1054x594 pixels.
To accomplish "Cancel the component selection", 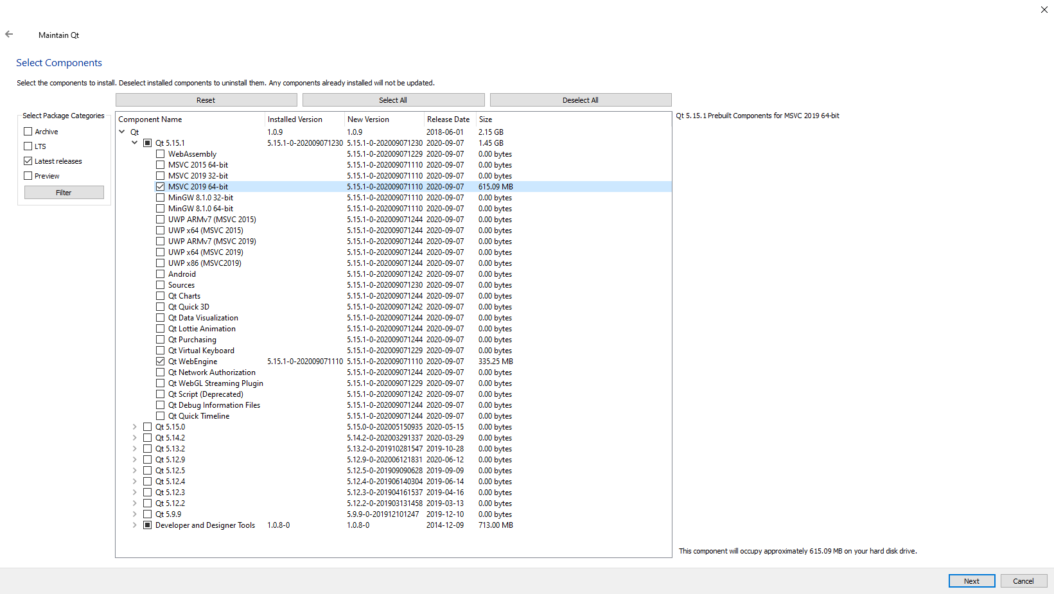I will (x=1023, y=581).
